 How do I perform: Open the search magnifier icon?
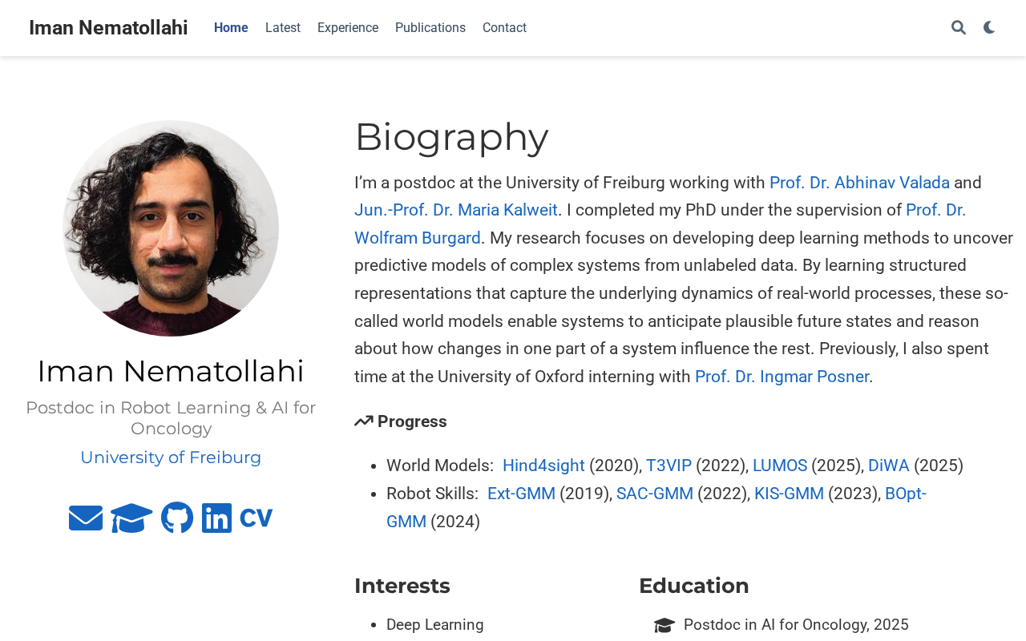click(x=958, y=28)
